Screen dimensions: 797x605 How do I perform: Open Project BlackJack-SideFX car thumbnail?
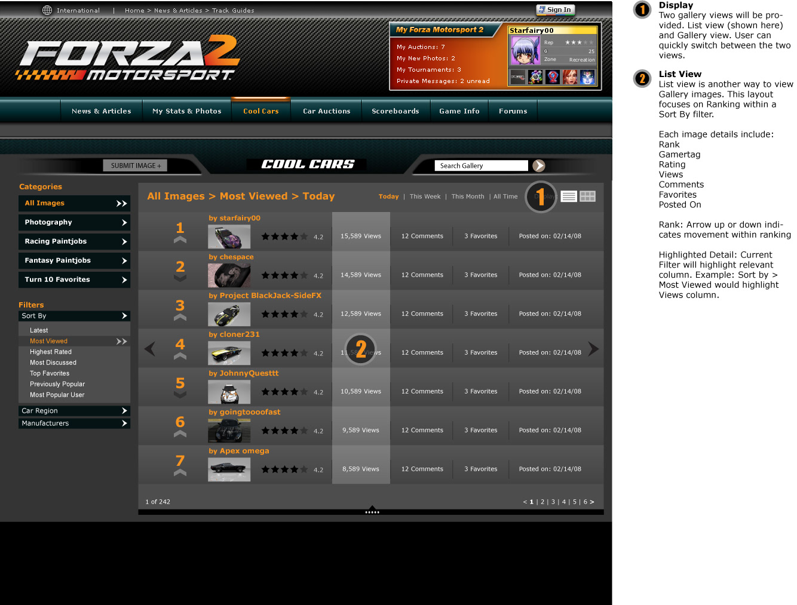tap(229, 315)
